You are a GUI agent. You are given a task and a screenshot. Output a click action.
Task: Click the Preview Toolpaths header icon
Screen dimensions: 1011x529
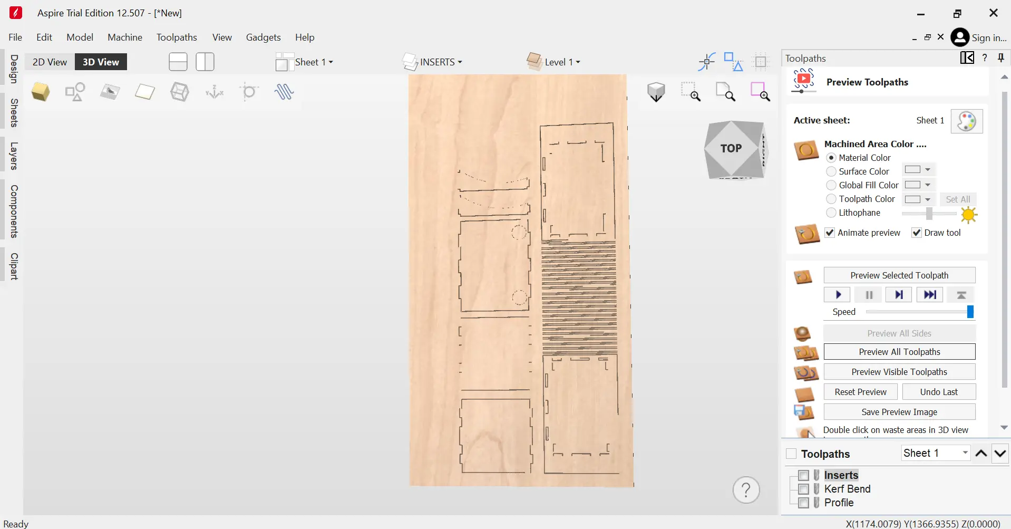(x=804, y=81)
